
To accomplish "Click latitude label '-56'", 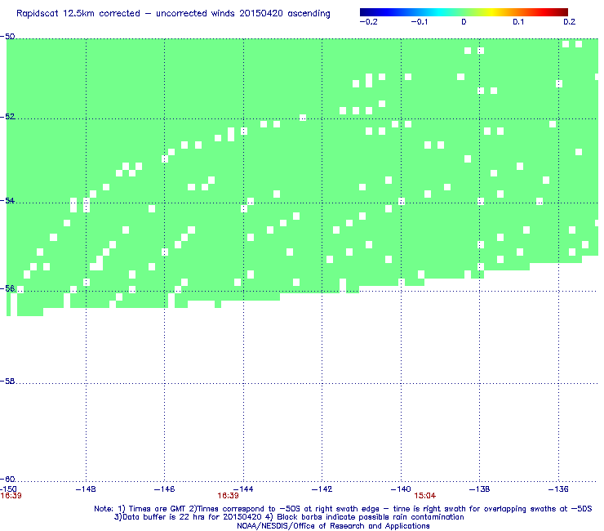I will 7,288.
